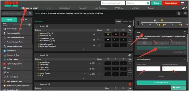Open the settings gear icon
Viewport: 189px width, 91px height.
coord(185,13)
